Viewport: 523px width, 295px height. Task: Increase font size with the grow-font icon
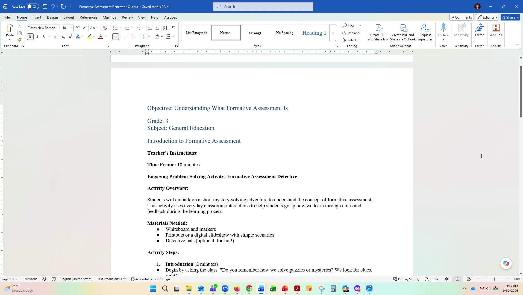[77, 28]
